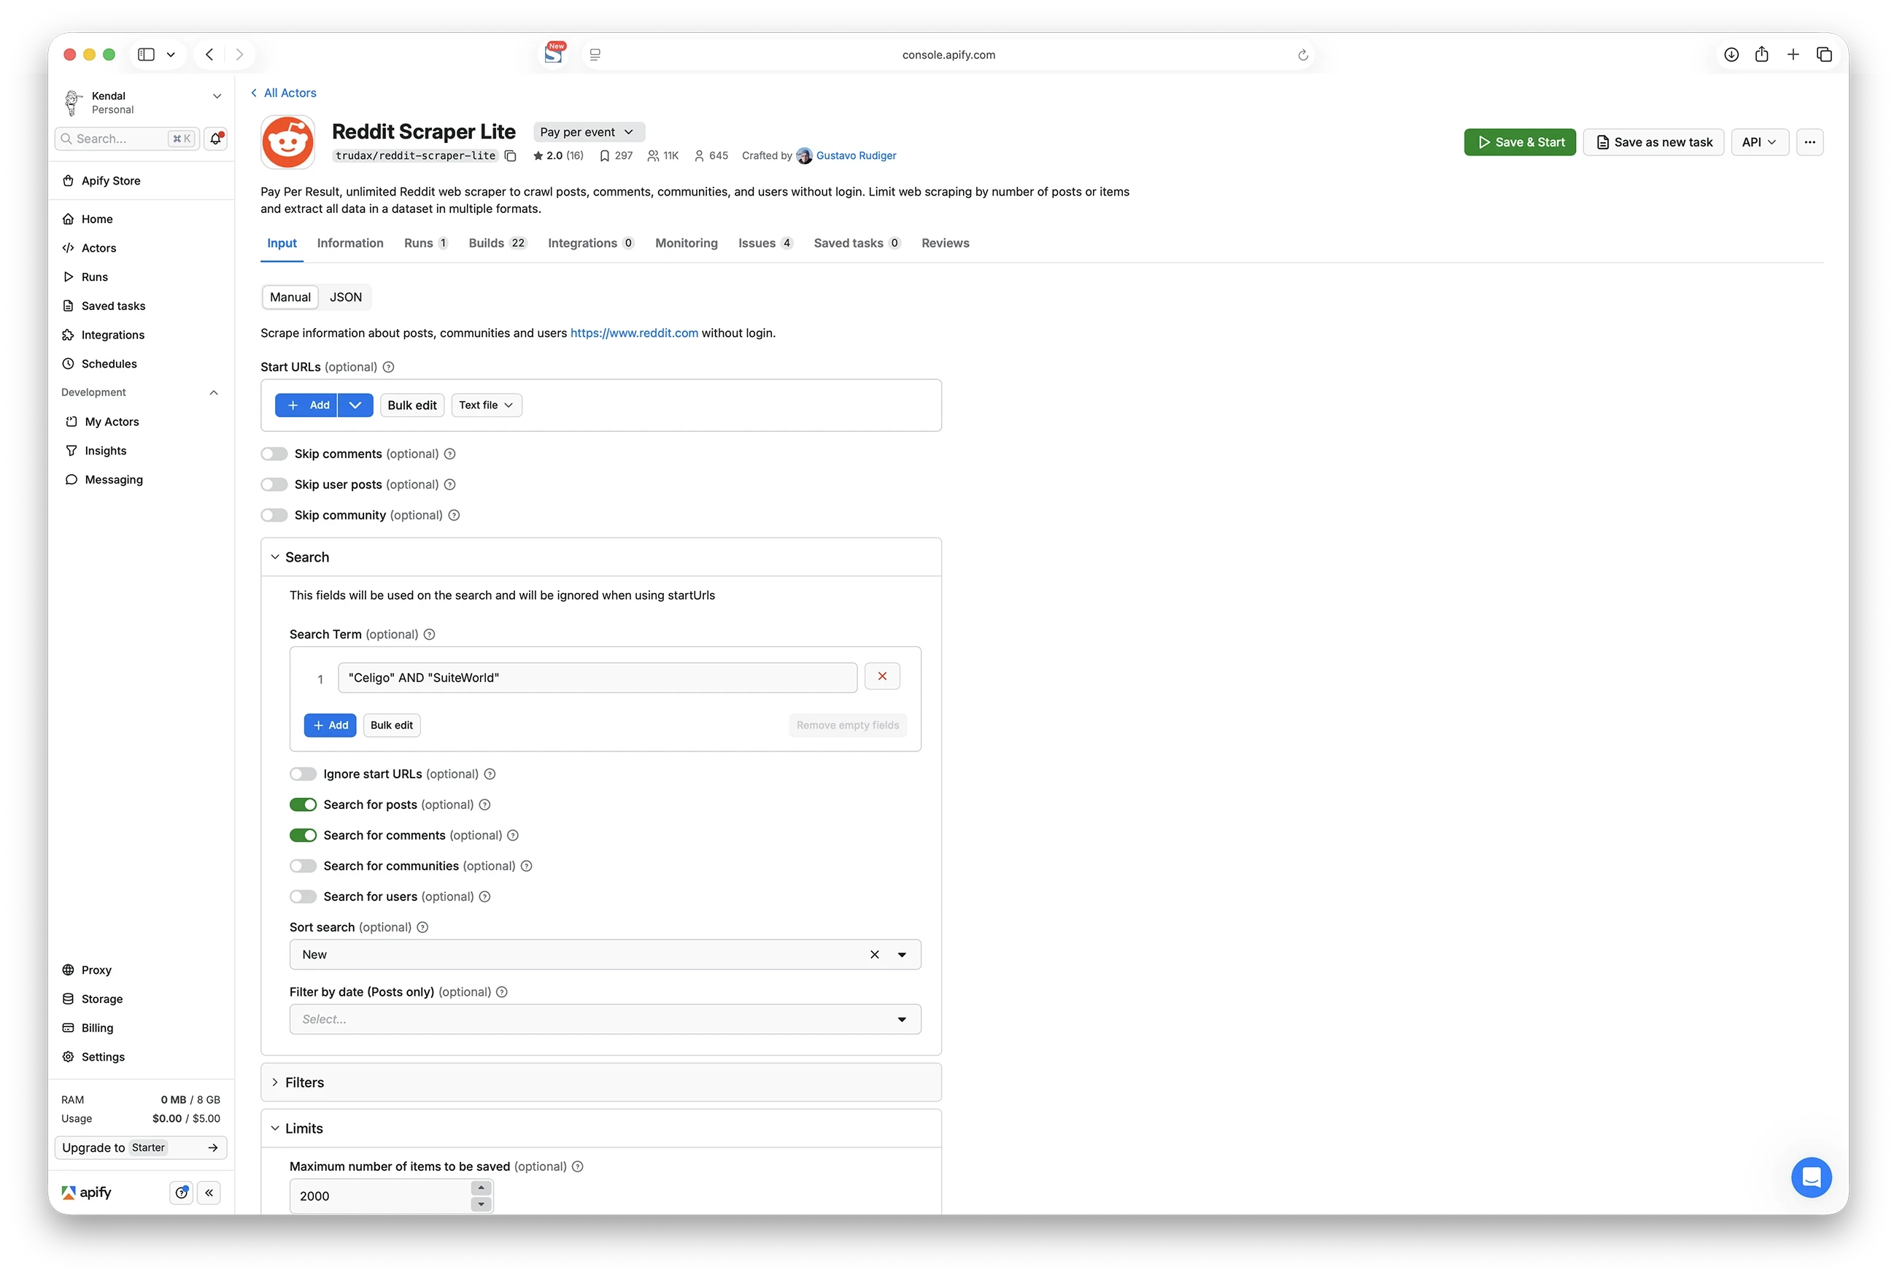Show help for Search Term field
This screenshot has height=1278, width=1897.
(x=430, y=634)
